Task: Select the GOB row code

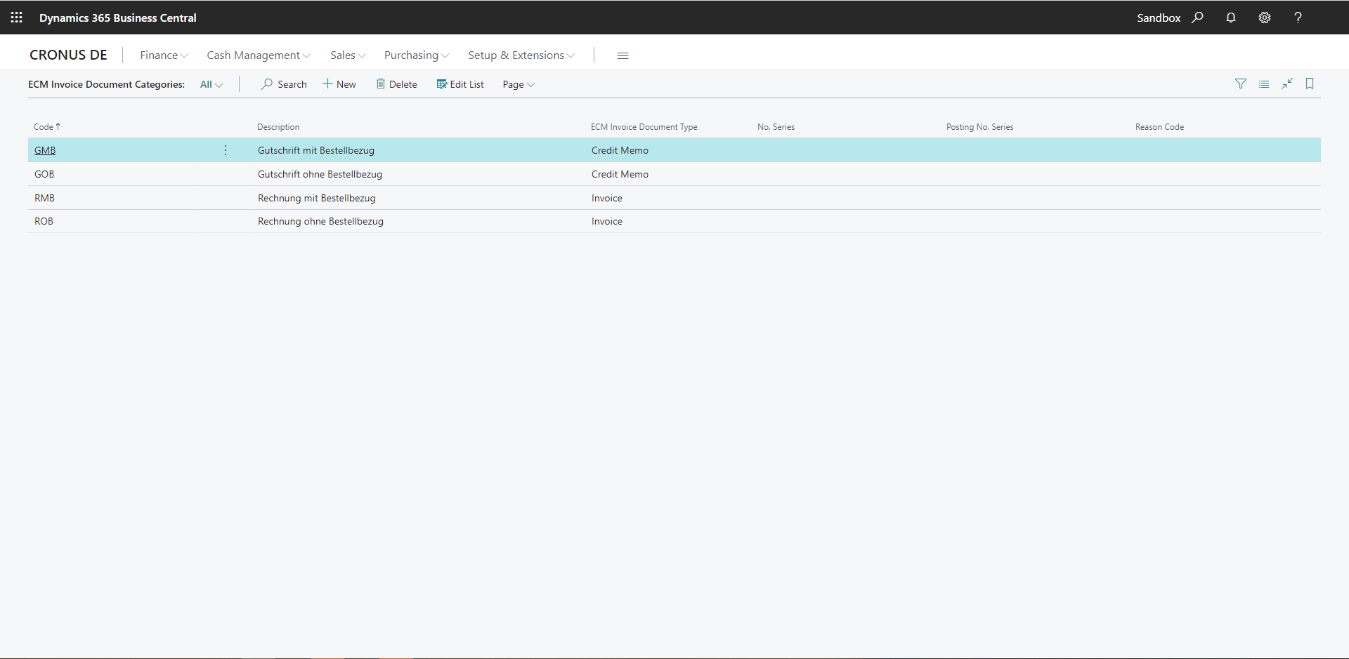Action: [44, 174]
